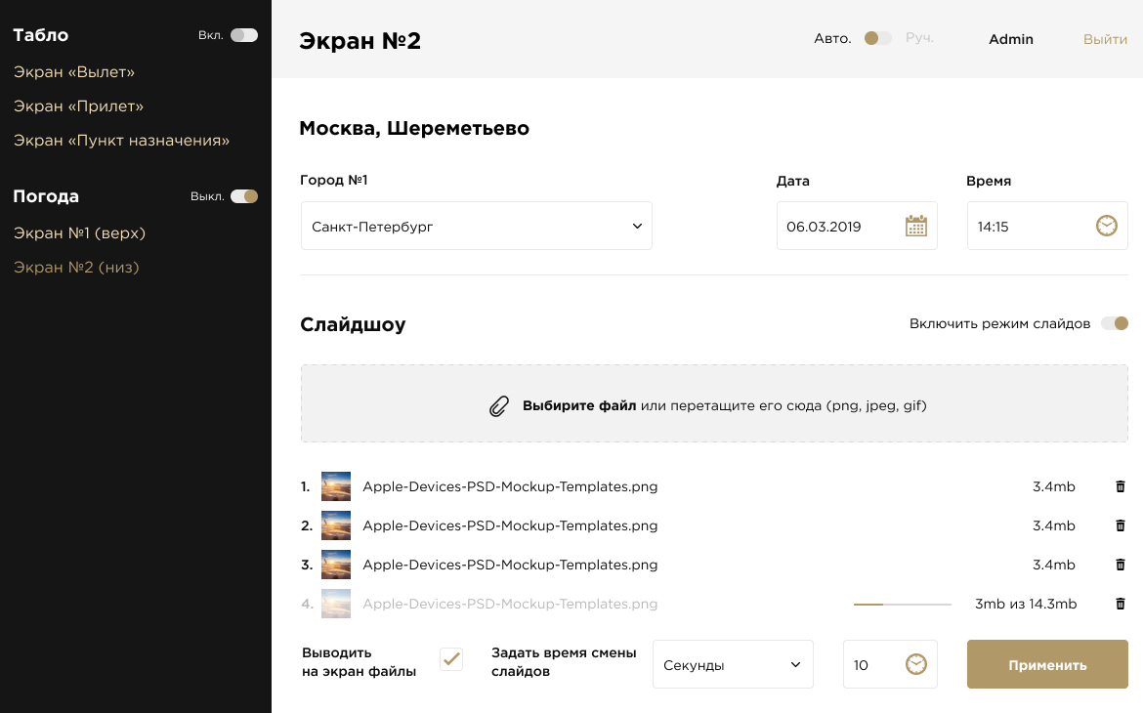Delete the first file with trash icon
1143x713 pixels.
pos(1121,486)
